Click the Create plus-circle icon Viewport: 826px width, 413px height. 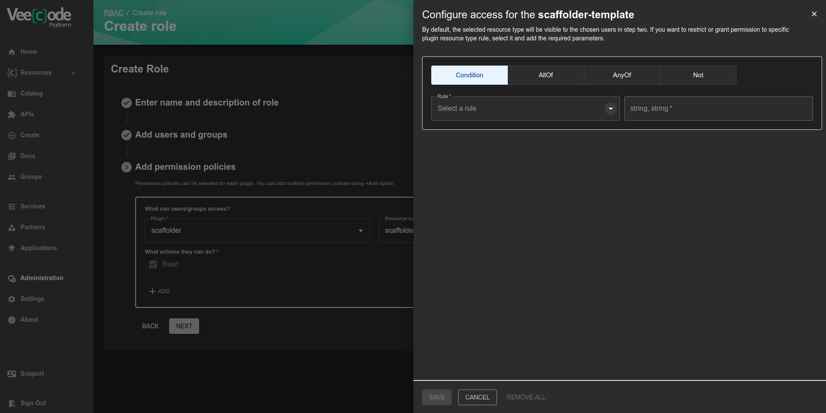[12, 135]
